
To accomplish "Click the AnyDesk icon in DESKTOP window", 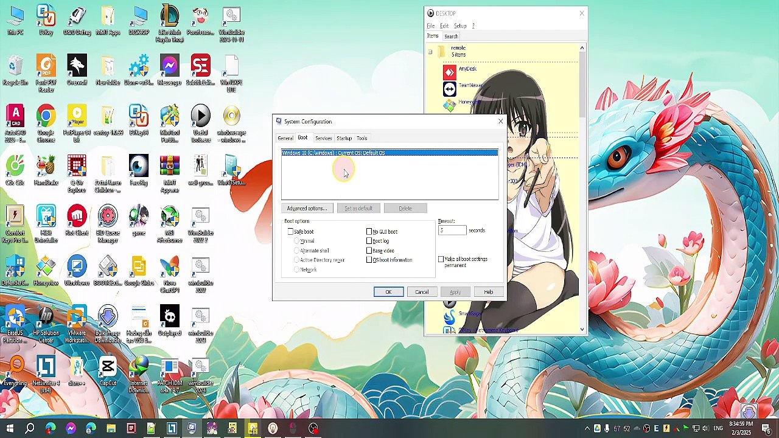I will point(449,72).
